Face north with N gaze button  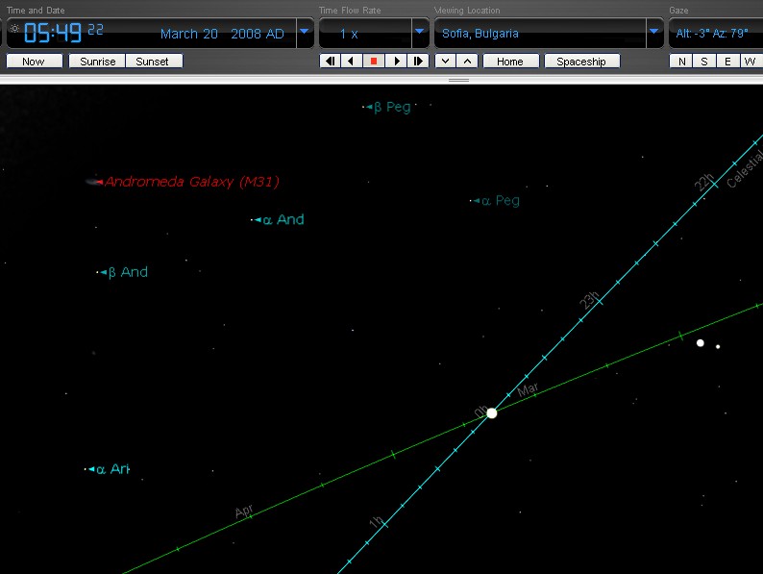(x=681, y=61)
